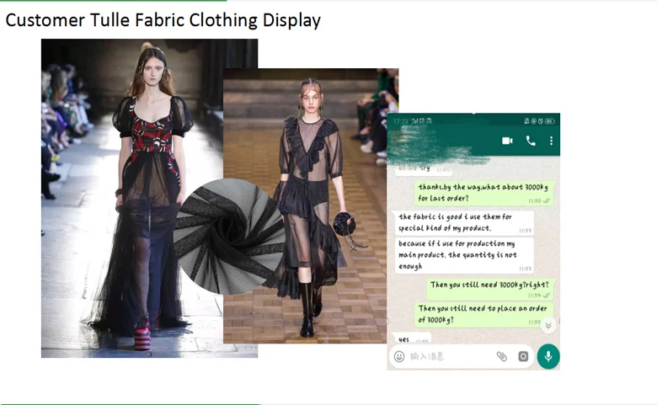Screen dimensions: 657x405
Task: Click the "Customer Tulle Fabric Clothing Display" heading
Action: (163, 20)
